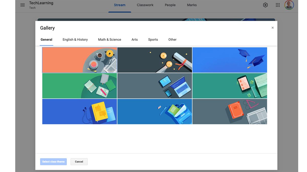Open the Sports theme category
Screen dimensions: 307x172
click(x=153, y=39)
